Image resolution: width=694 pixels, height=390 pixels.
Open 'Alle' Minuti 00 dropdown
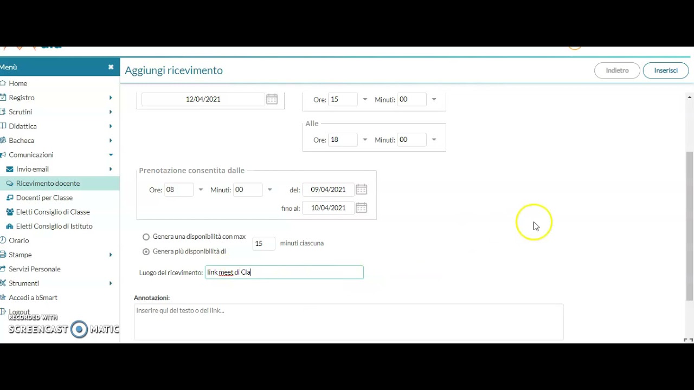pyautogui.click(x=434, y=140)
